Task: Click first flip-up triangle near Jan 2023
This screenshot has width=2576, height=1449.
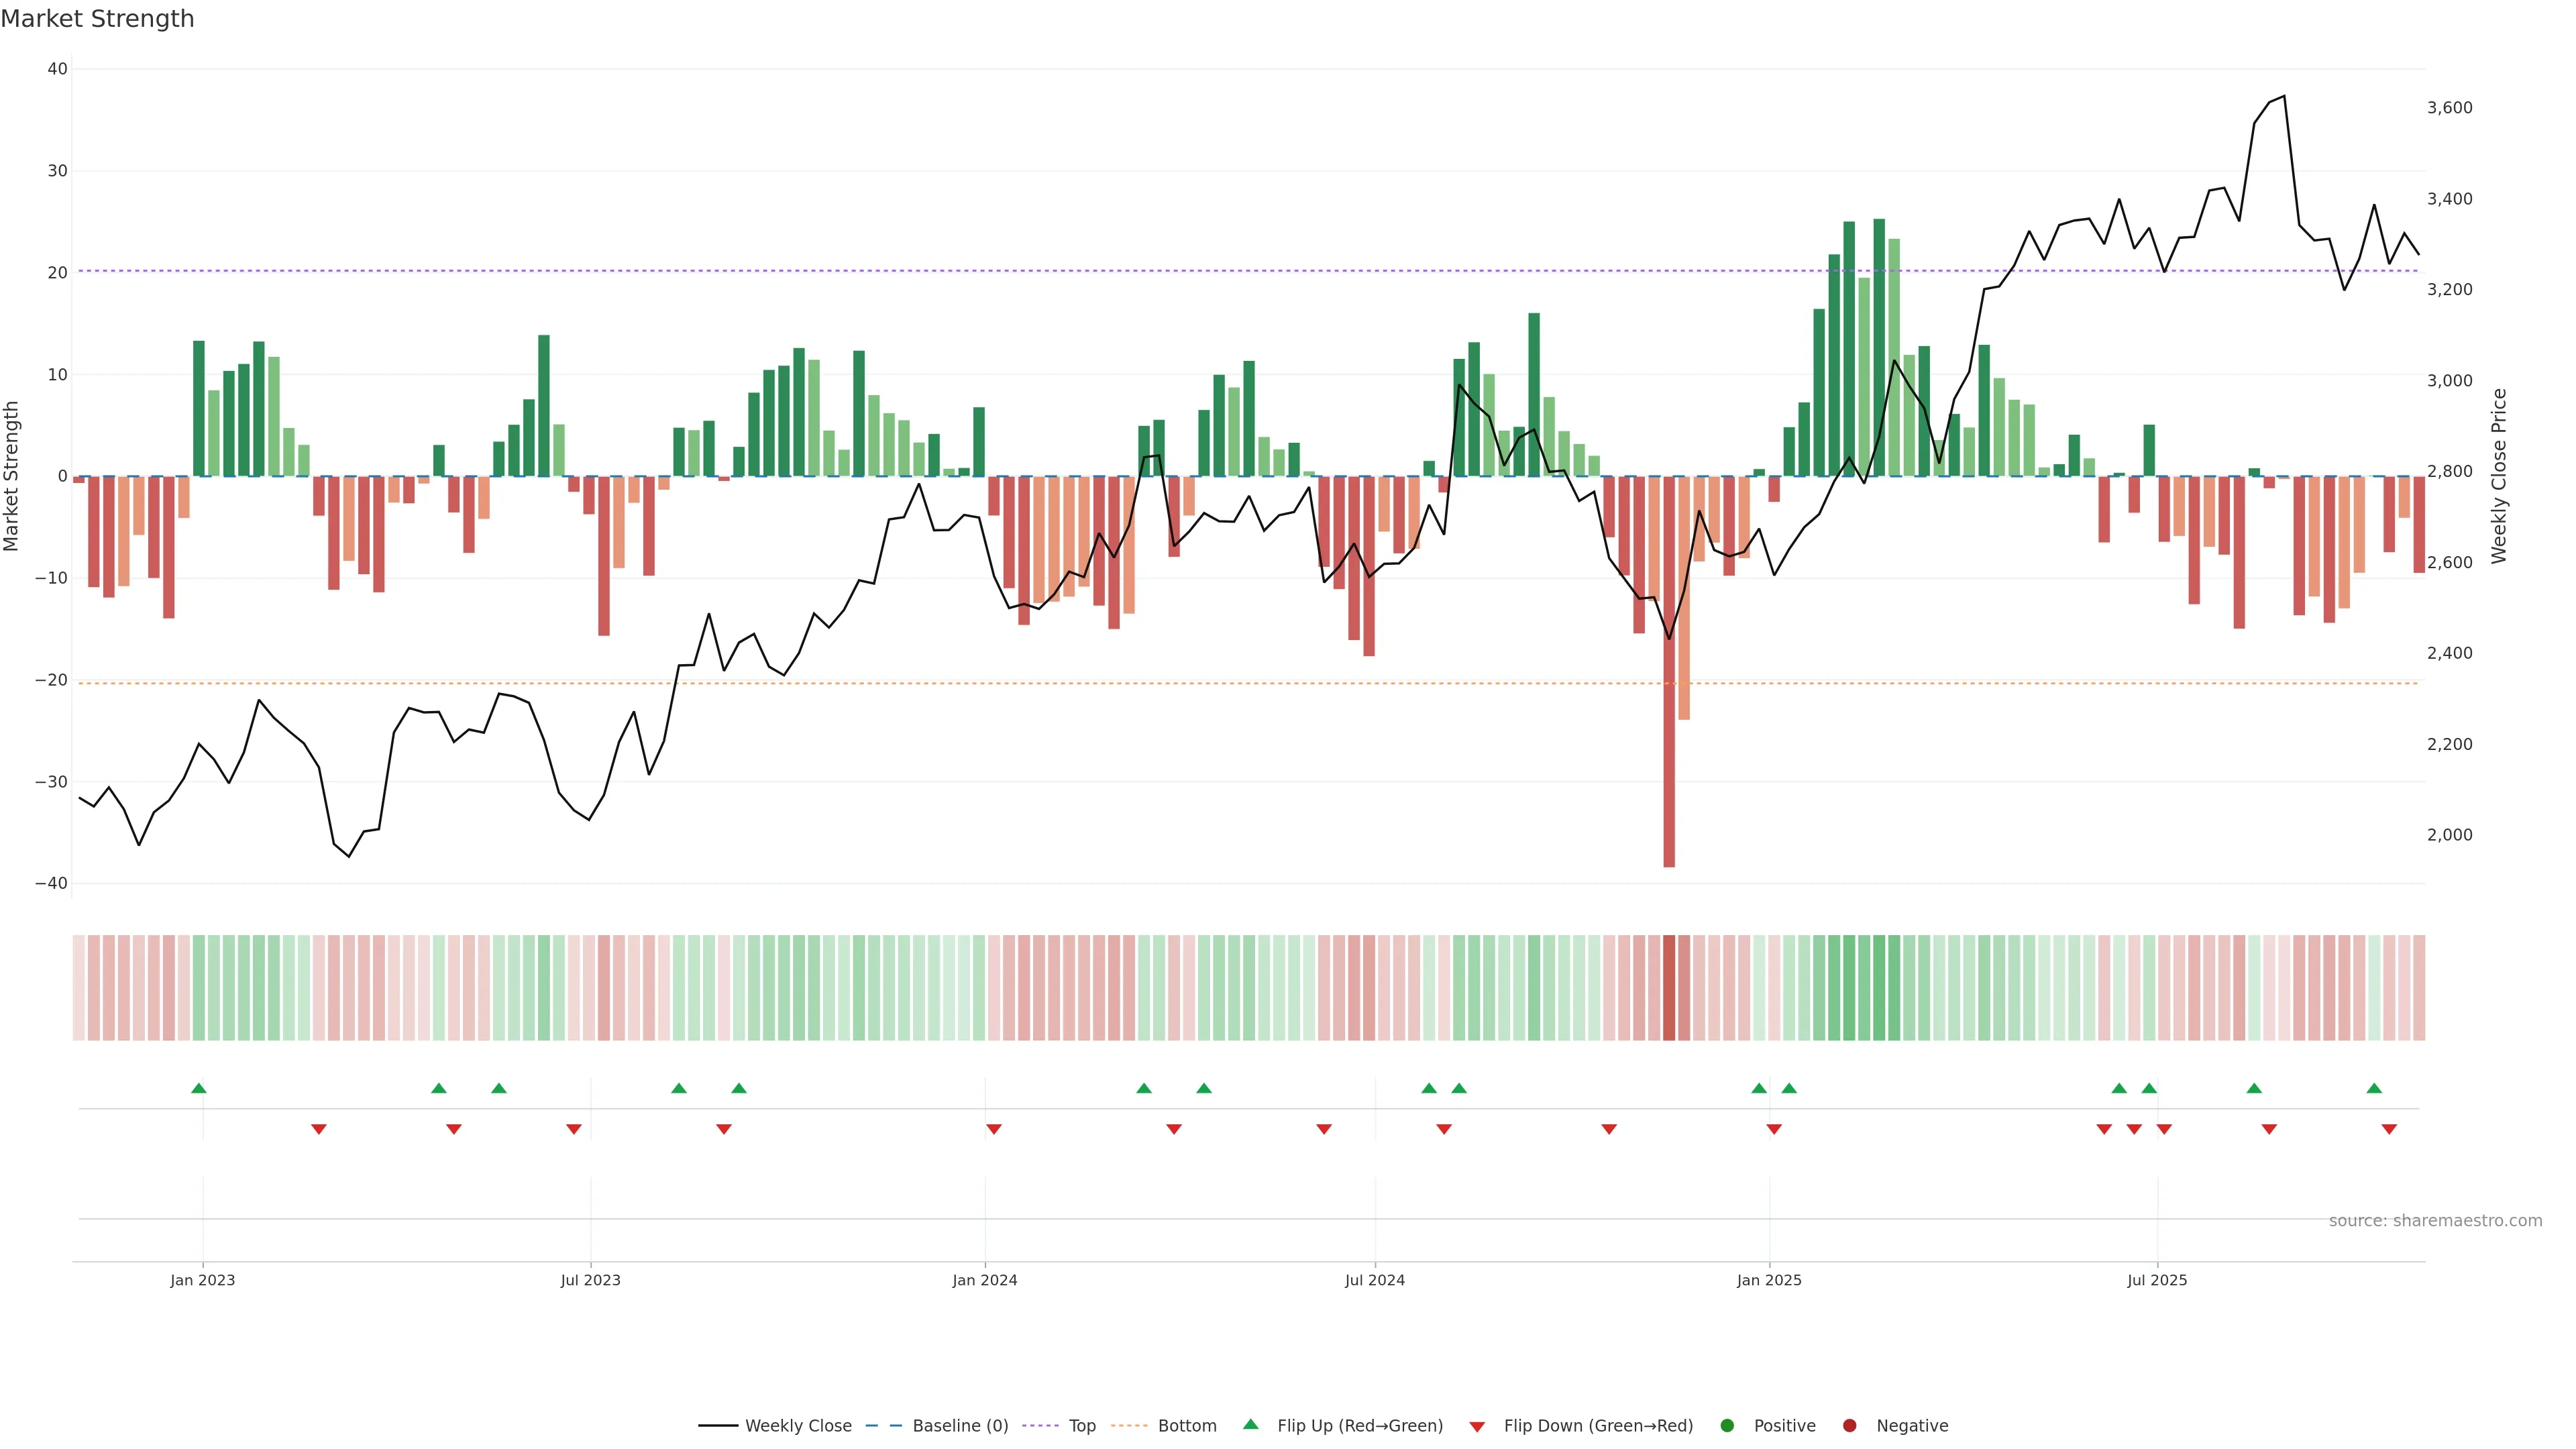Action: tap(199, 1088)
